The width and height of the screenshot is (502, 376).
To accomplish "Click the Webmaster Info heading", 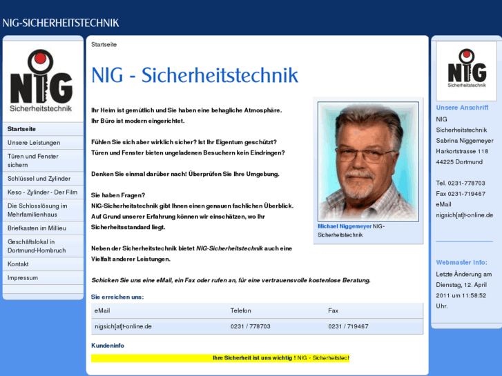I will pos(462,262).
